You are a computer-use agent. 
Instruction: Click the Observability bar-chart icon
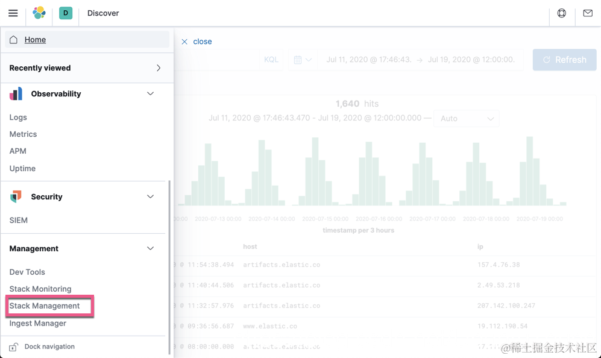[16, 94]
